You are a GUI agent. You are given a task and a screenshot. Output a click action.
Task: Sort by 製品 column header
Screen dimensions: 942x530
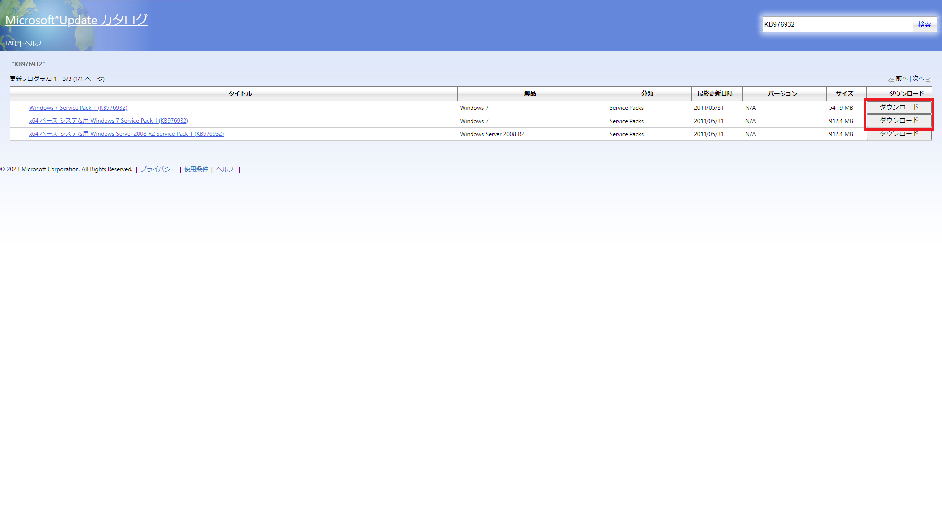pos(530,94)
